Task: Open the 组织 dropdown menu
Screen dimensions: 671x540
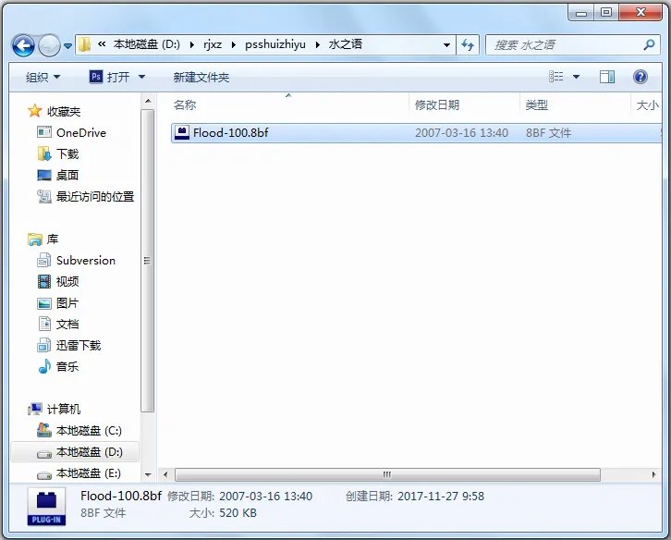Action: [x=43, y=77]
